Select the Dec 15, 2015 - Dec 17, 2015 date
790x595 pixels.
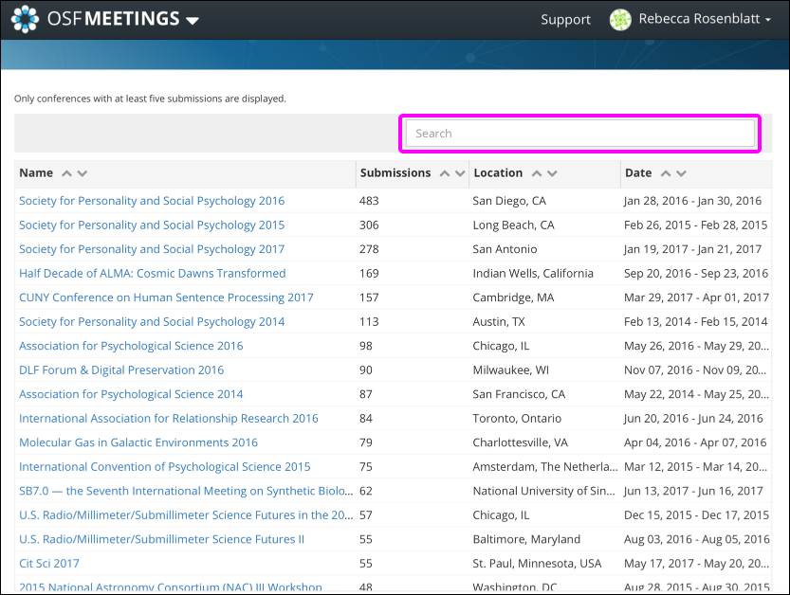(696, 515)
